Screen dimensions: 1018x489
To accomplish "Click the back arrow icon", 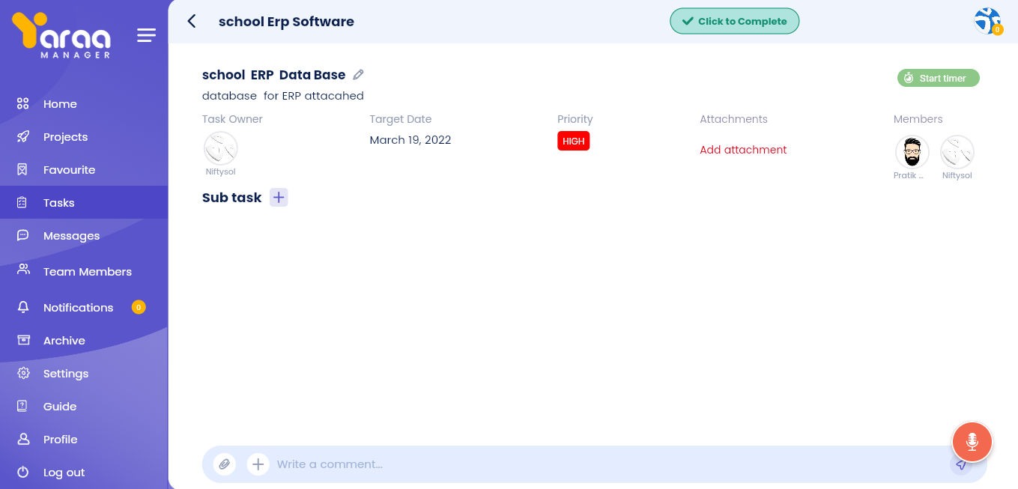I will pyautogui.click(x=192, y=22).
